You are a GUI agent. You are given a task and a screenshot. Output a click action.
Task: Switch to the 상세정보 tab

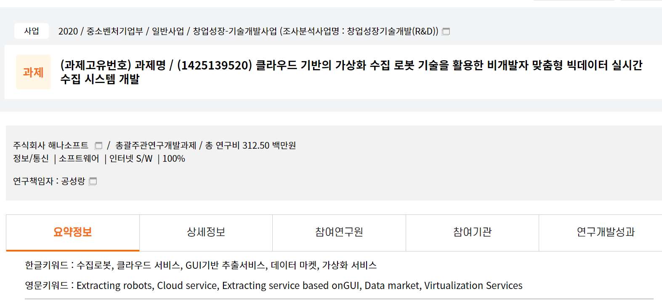pyautogui.click(x=206, y=233)
